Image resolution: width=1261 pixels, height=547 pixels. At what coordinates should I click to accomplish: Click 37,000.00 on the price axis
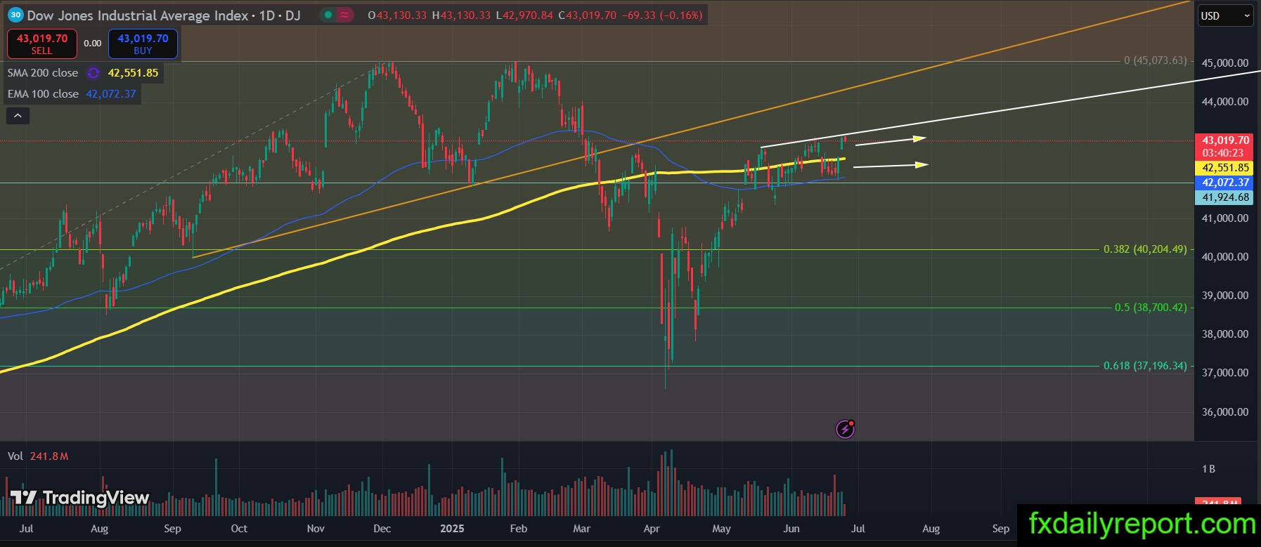1225,373
